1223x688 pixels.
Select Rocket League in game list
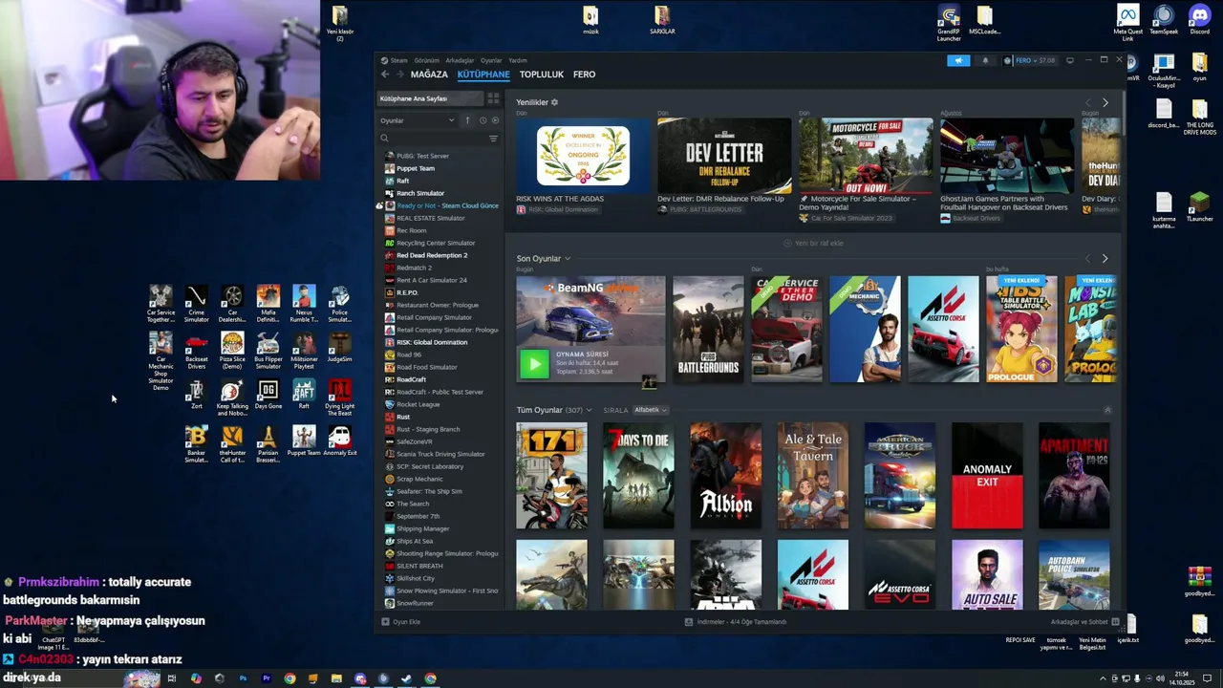tap(418, 404)
